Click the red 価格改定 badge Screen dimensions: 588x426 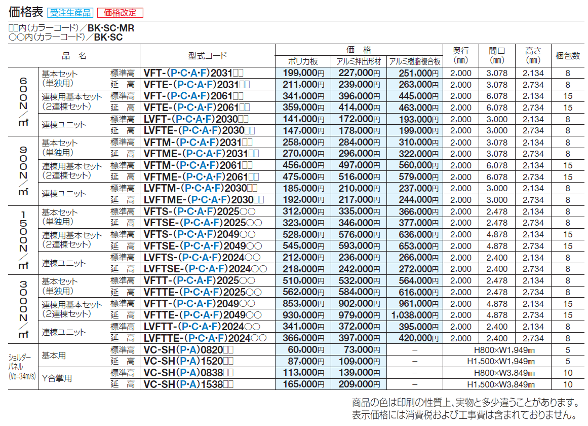click(x=120, y=12)
